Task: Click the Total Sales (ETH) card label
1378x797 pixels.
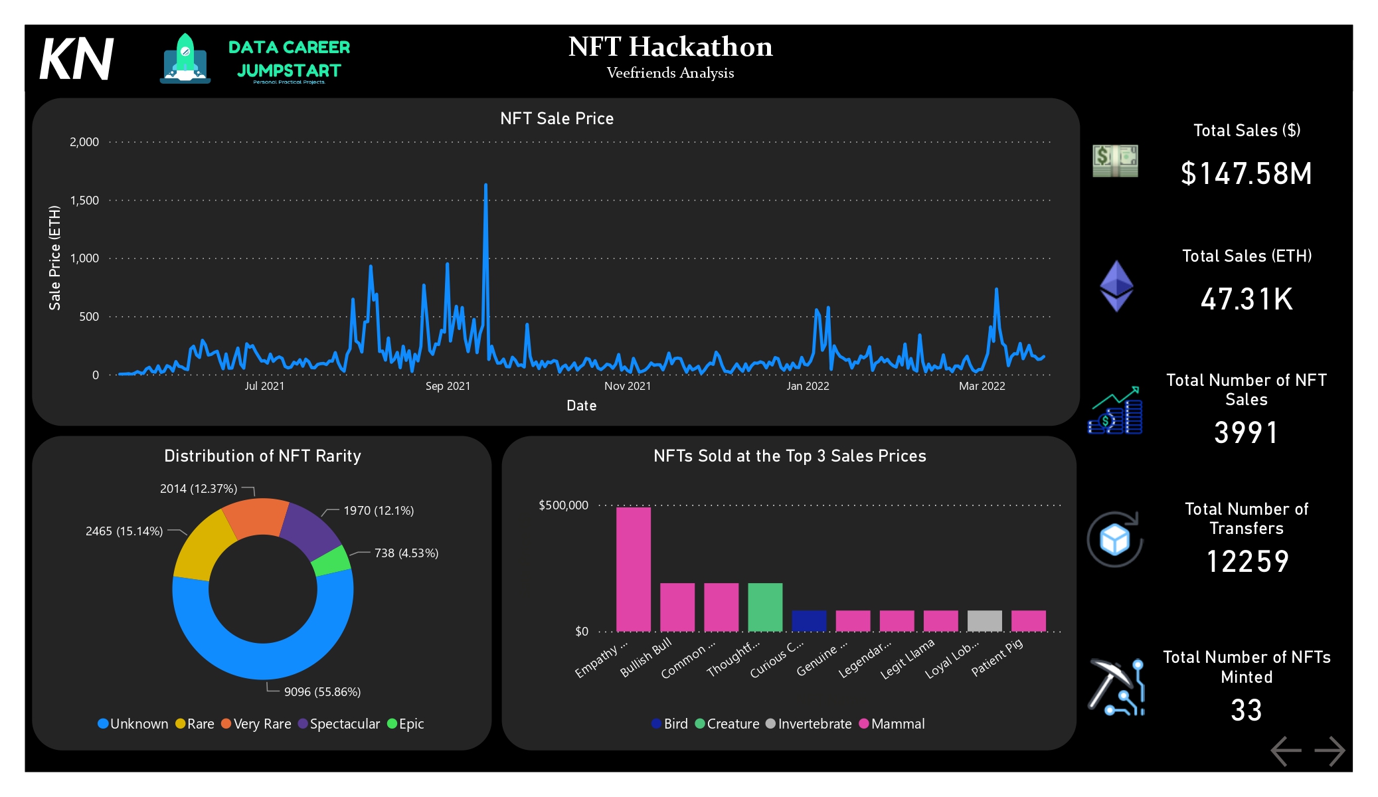Action: pos(1247,256)
